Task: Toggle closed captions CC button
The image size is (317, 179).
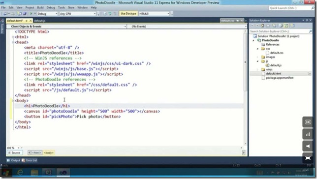Action: click(308, 122)
